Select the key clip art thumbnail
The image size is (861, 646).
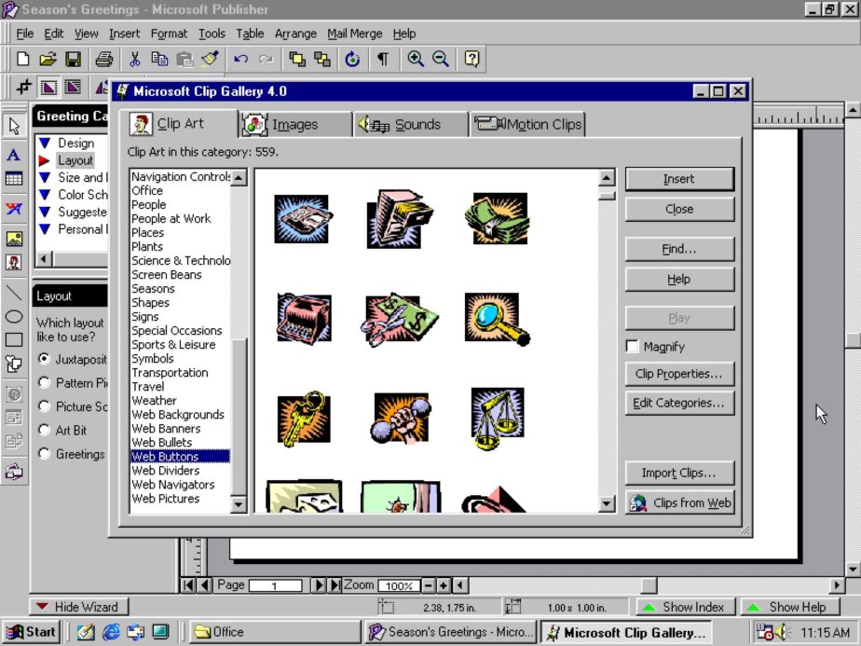[x=304, y=419]
